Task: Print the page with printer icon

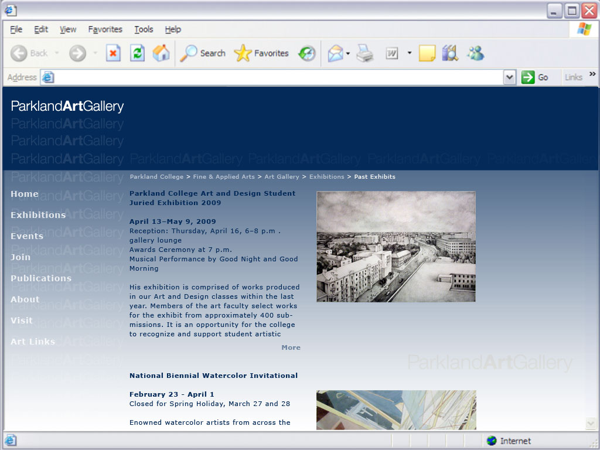Action: pos(364,53)
